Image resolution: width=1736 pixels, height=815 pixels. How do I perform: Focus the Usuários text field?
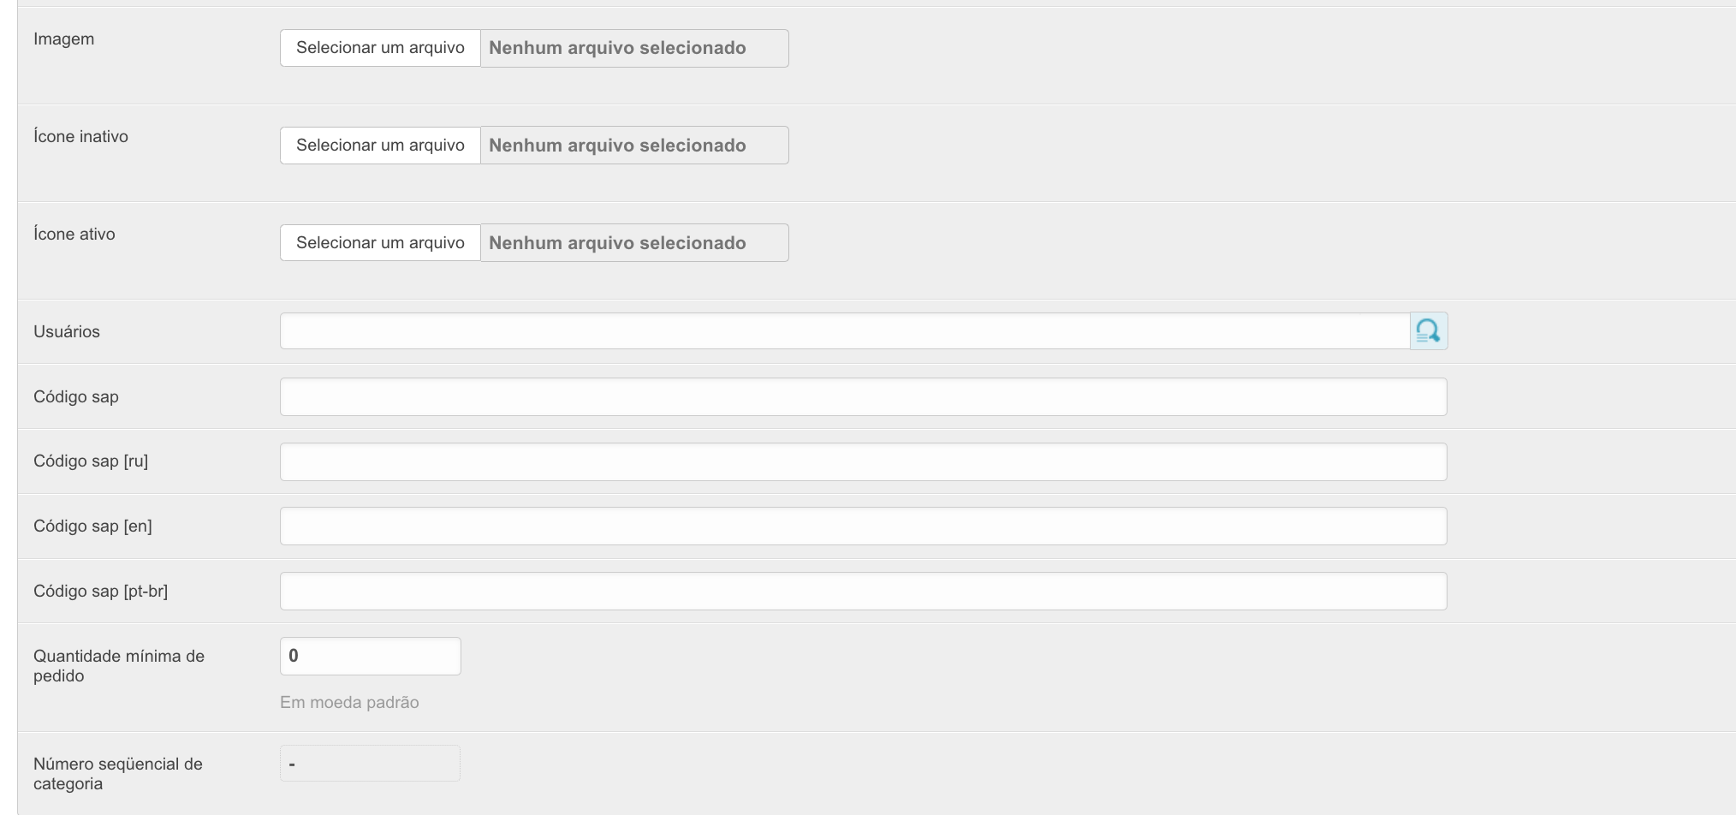tap(844, 331)
